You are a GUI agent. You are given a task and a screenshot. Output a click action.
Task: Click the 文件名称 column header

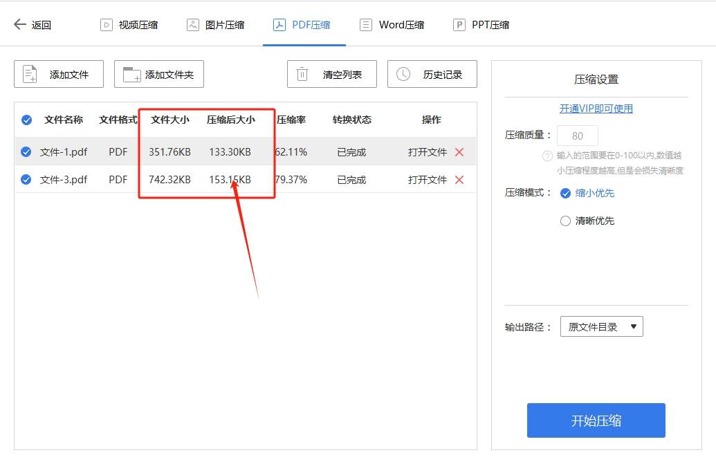coord(64,120)
